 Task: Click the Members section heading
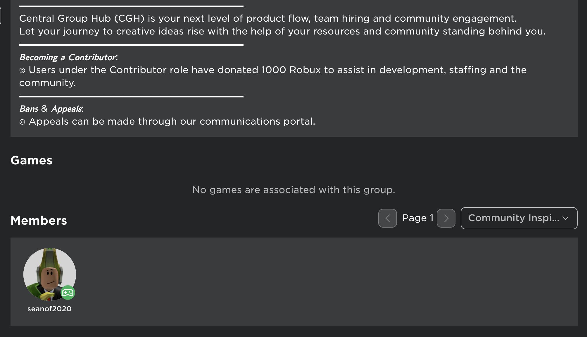pos(38,221)
